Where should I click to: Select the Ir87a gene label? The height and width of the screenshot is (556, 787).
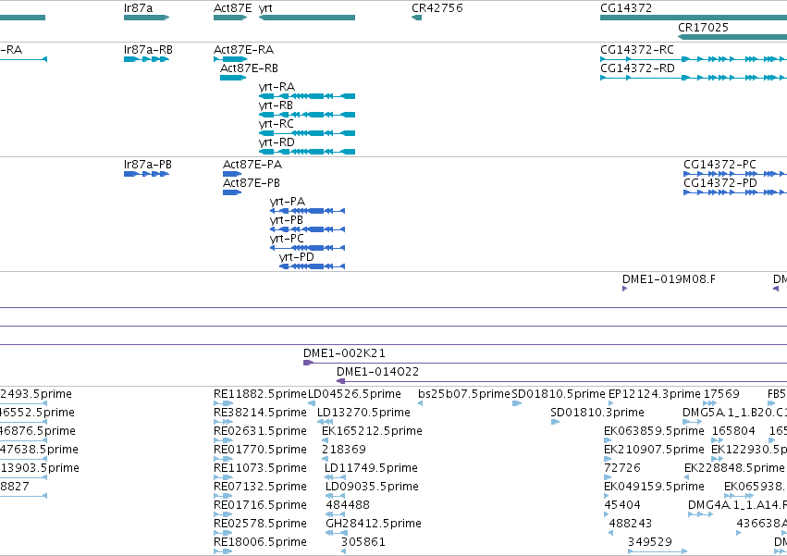[x=138, y=8]
